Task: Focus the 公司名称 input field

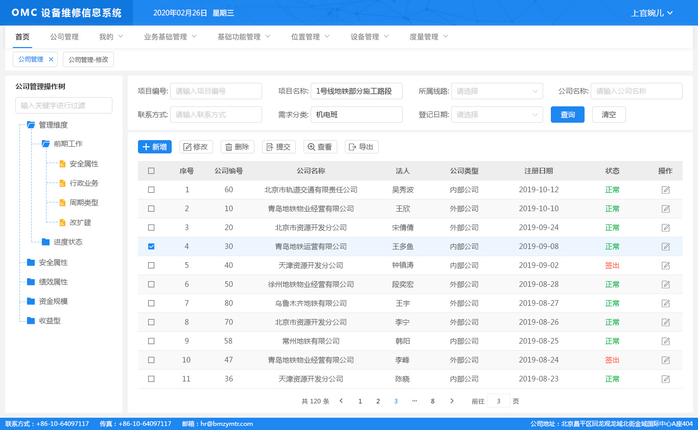Action: (637, 91)
